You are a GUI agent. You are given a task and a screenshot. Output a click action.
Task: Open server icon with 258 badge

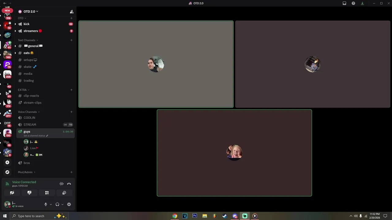click(7, 74)
